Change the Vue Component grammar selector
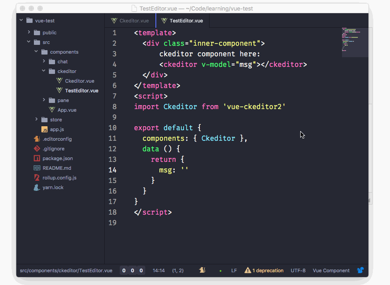Viewport: 390px width, 285px height. 331,270
